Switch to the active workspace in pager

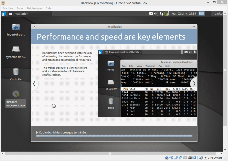202,14
